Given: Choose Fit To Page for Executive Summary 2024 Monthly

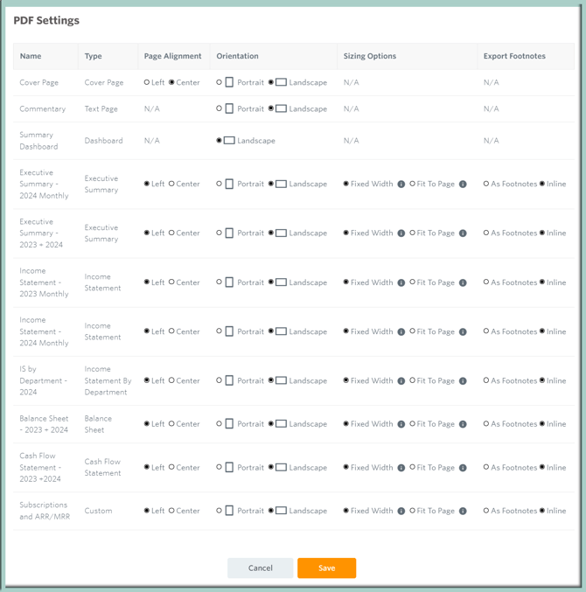Looking at the screenshot, I should (x=413, y=185).
